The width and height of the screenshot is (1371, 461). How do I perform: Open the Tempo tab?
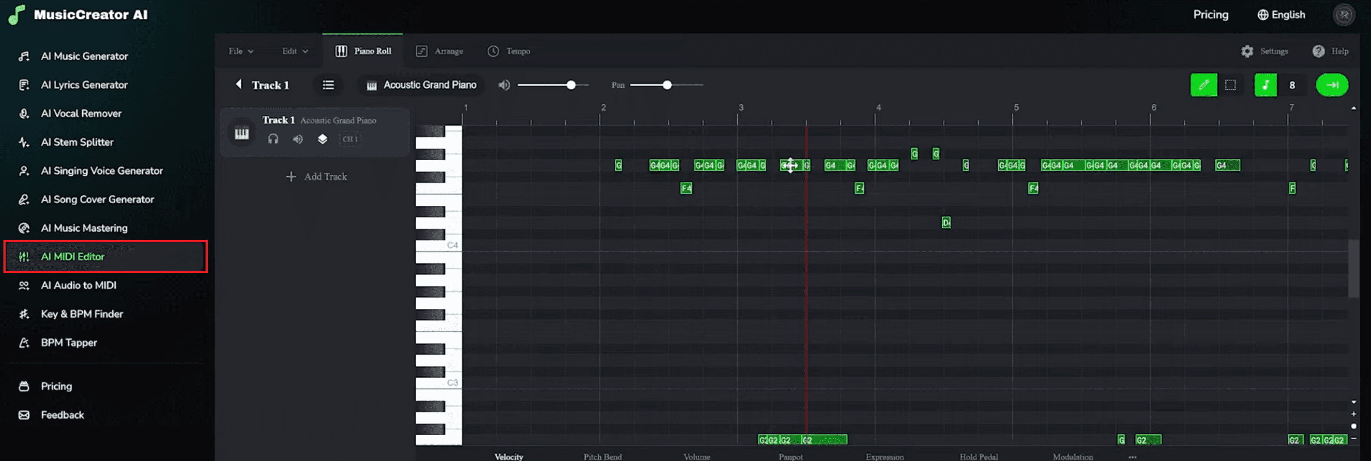click(509, 51)
